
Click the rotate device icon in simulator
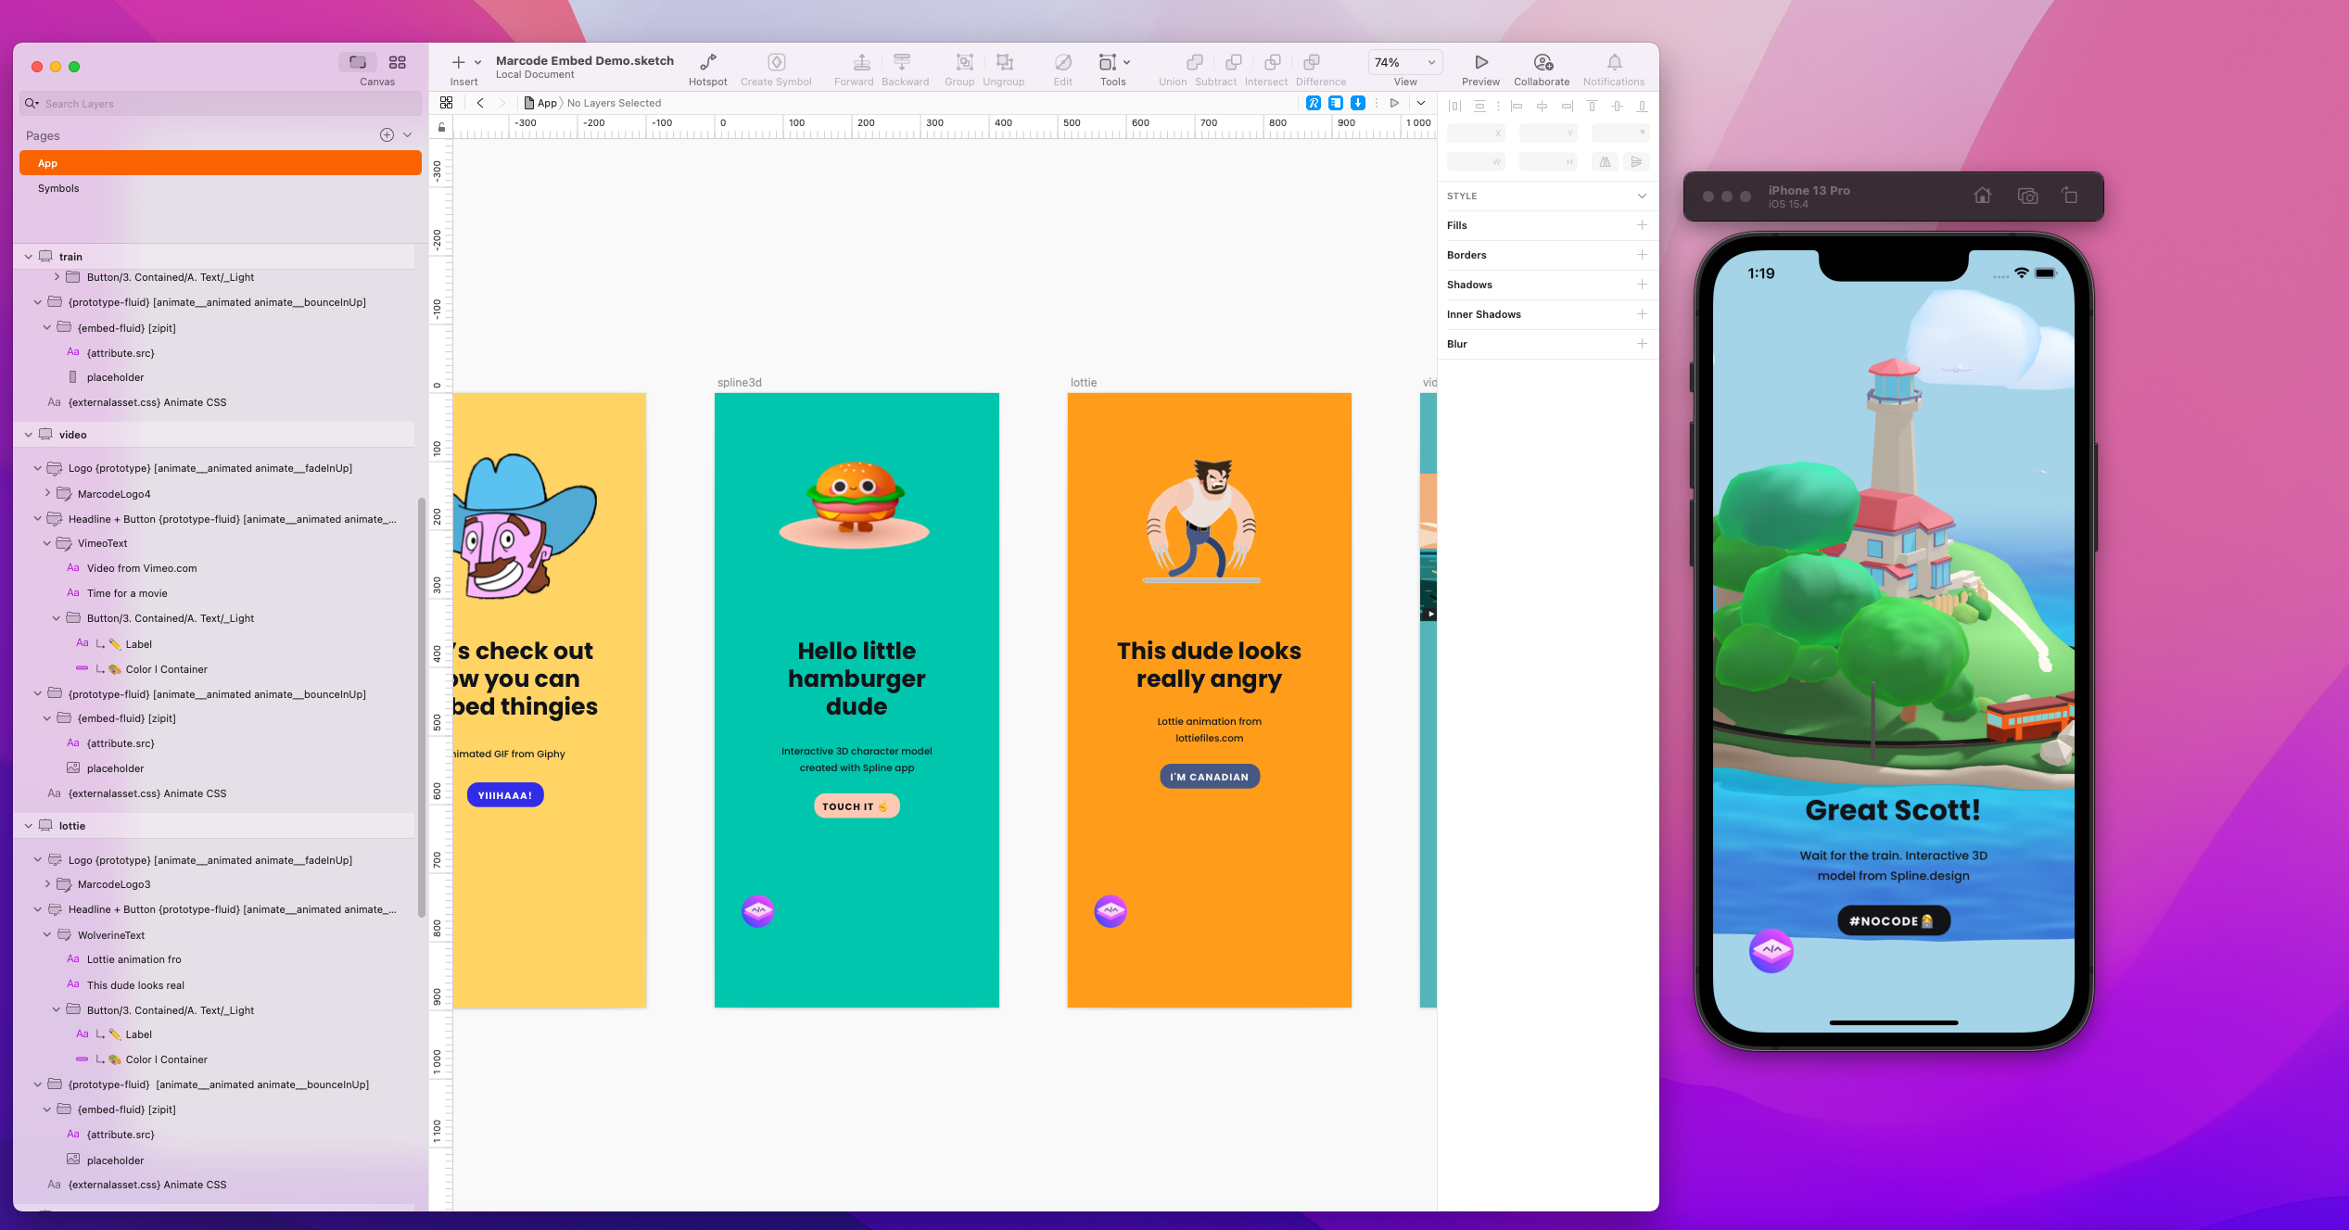(2070, 195)
